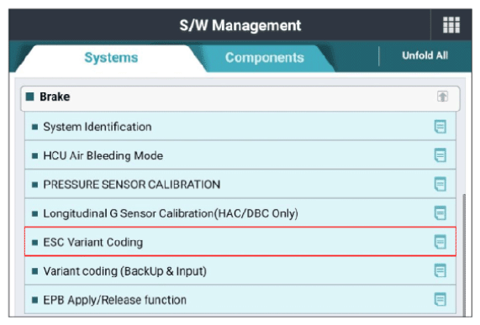Image resolution: width=480 pixels, height=325 pixels.
Task: Click the Unfold All button
Action: pos(425,55)
